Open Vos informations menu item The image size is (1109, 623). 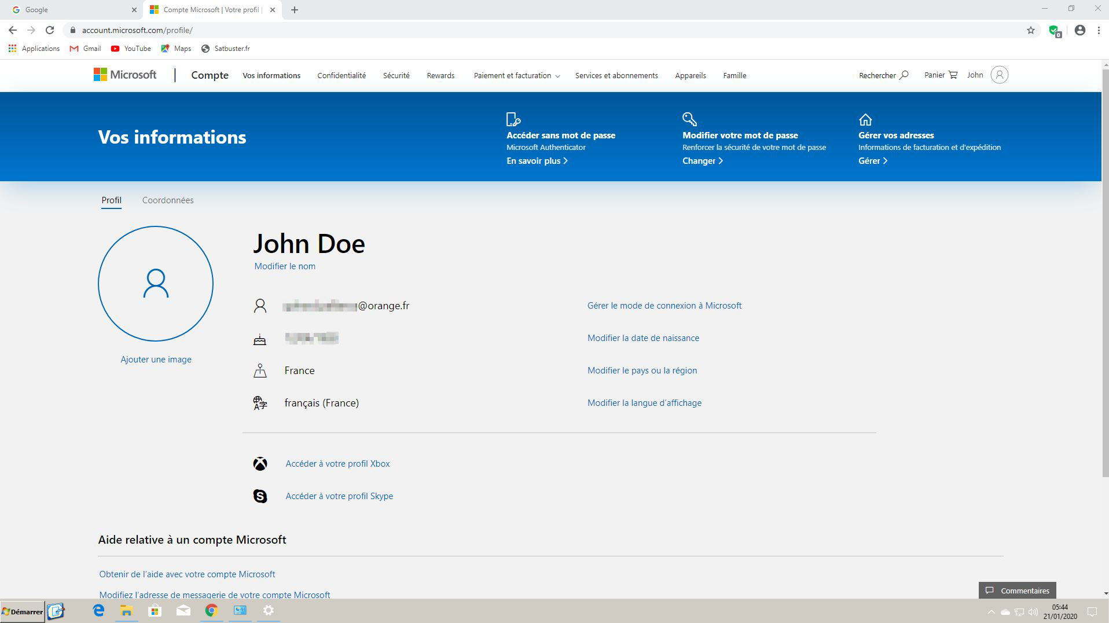[x=271, y=75]
